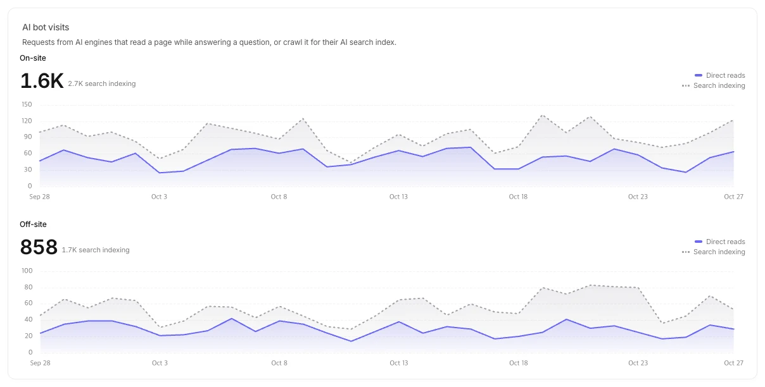
Task: Click Oct 13 label on On-site chart
Action: coord(398,197)
